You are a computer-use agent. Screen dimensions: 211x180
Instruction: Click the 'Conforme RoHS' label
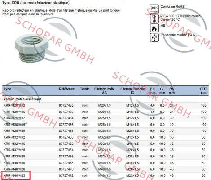coord(172,6)
